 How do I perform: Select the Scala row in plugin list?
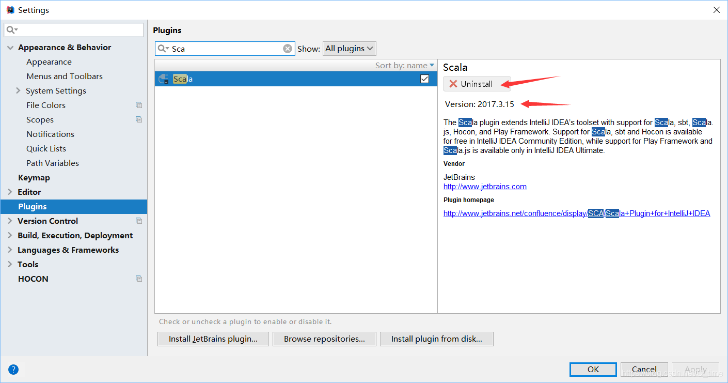coord(296,79)
